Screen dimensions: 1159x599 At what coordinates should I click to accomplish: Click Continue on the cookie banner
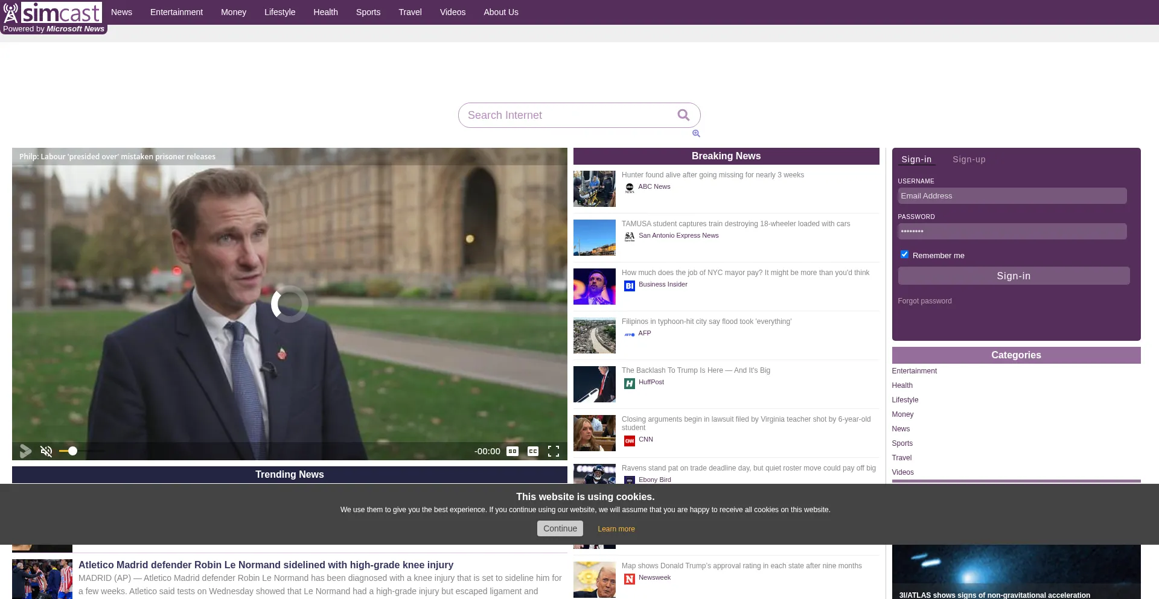(x=560, y=528)
